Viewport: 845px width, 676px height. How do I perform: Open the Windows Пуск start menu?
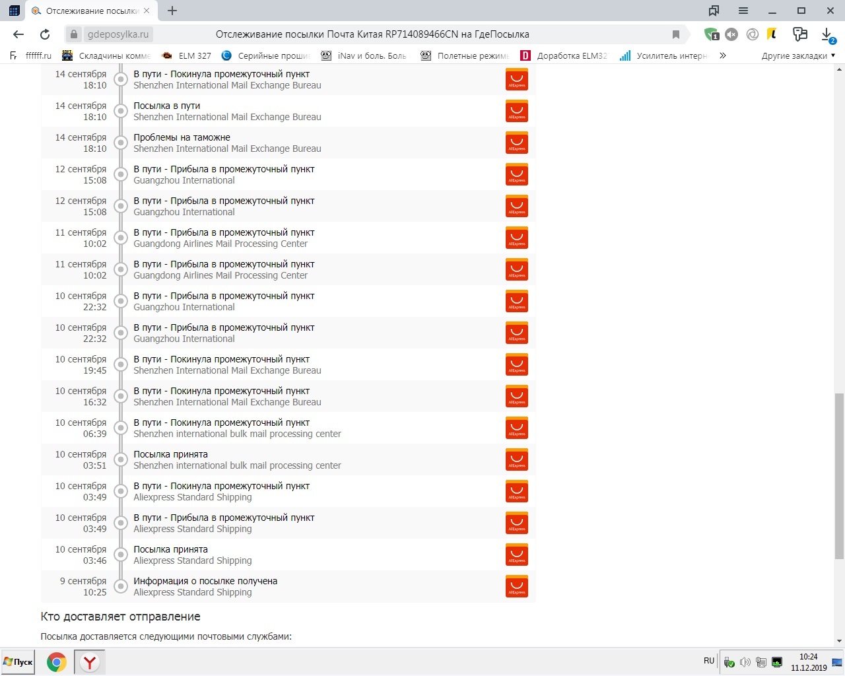[x=18, y=662]
